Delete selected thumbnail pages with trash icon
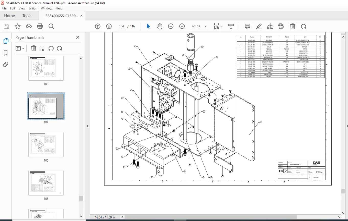This screenshot has height=221, width=348. point(33,48)
